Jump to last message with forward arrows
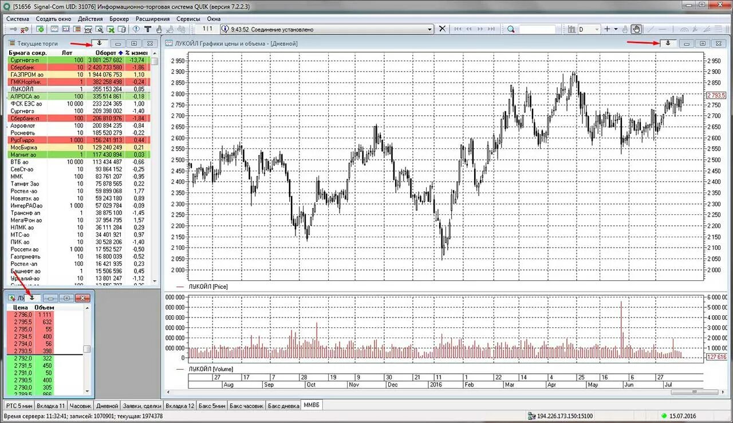The image size is (733, 423). 491,29
